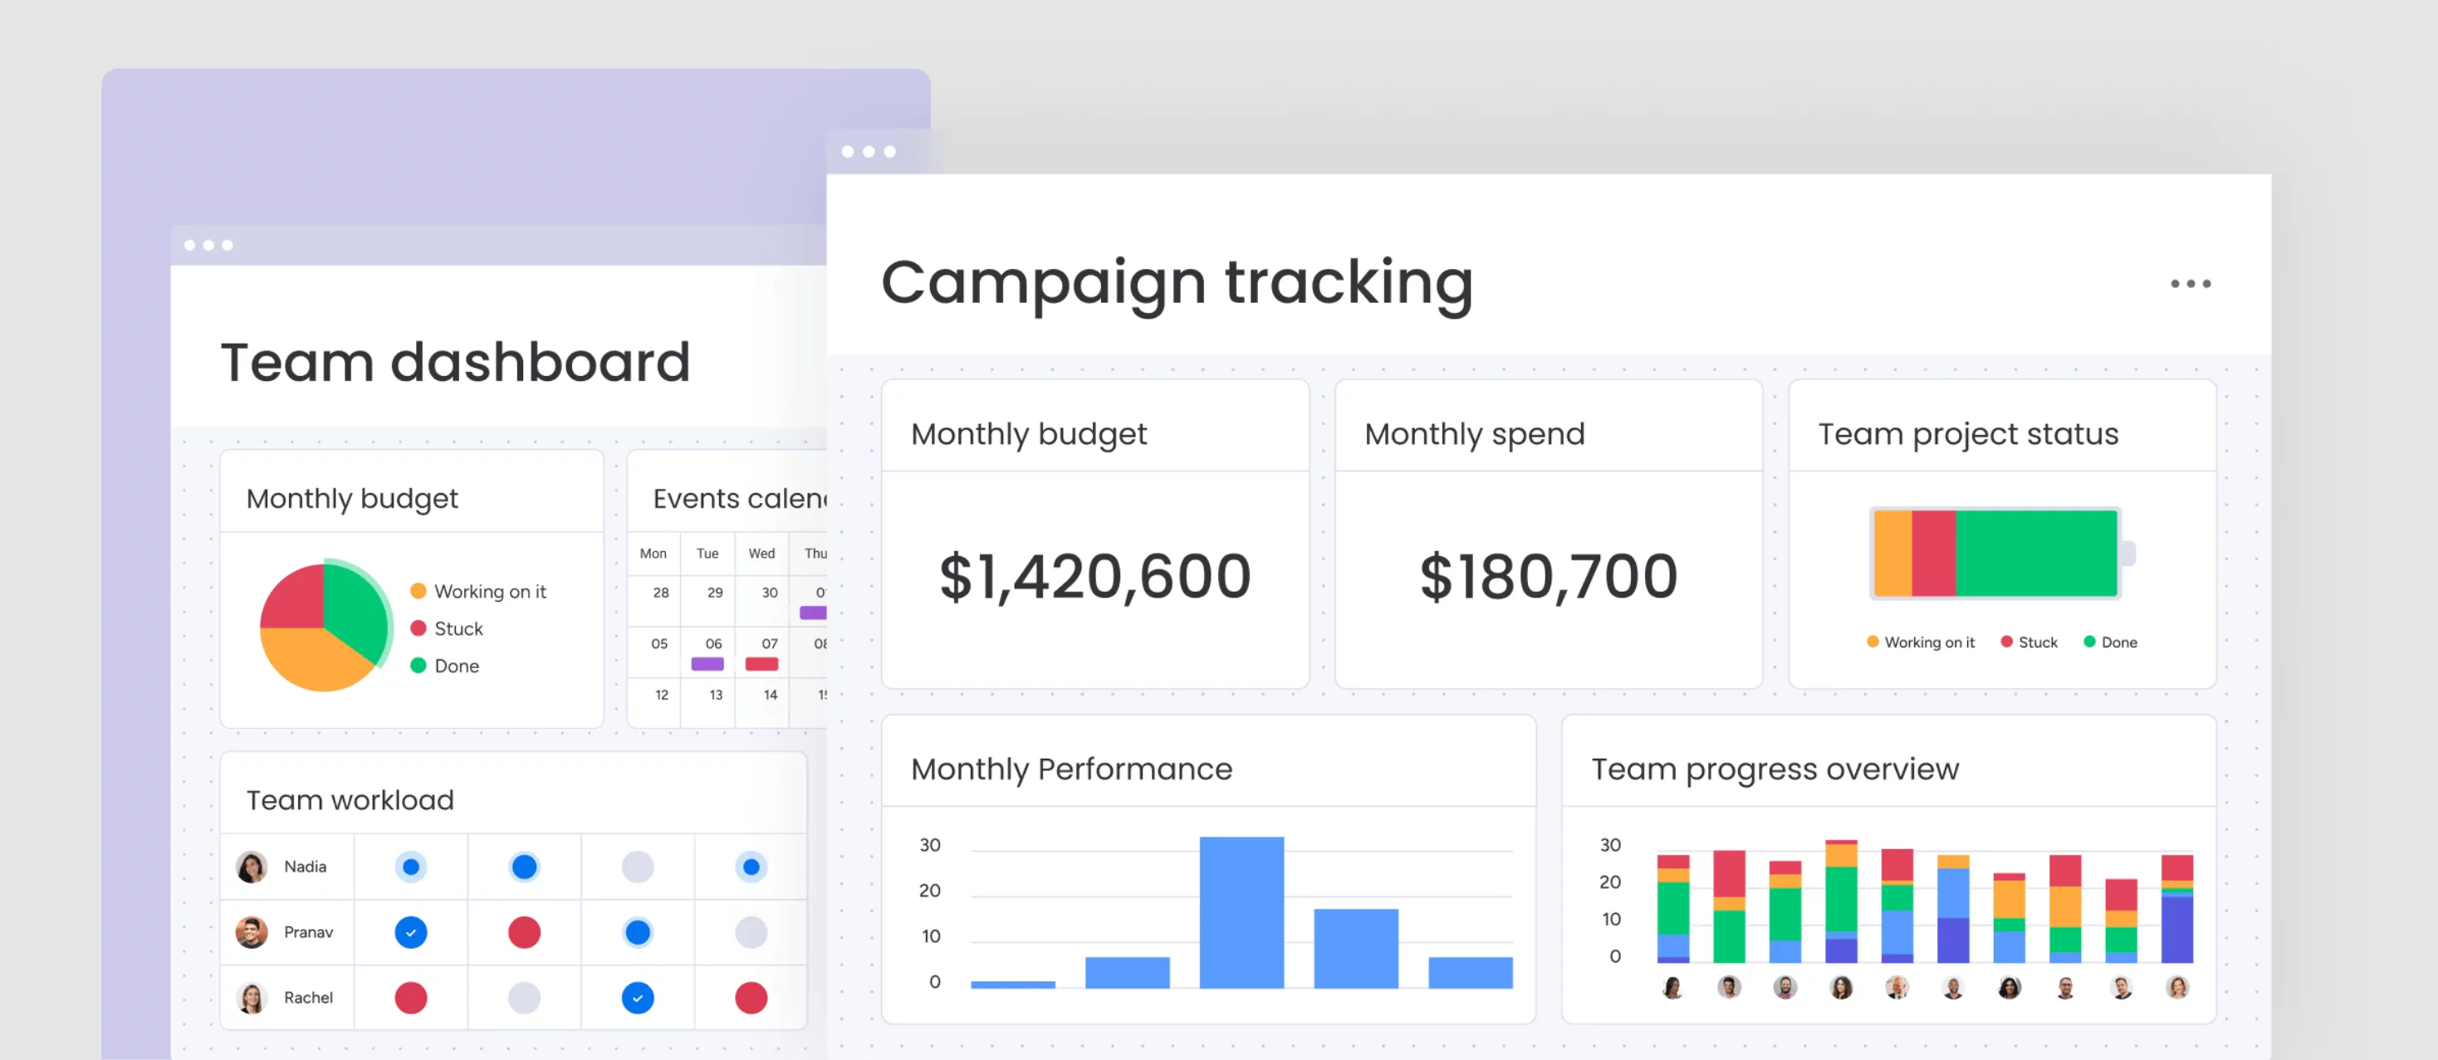
Task: Click the purple event bar on June 06
Action: pyautogui.click(x=708, y=662)
